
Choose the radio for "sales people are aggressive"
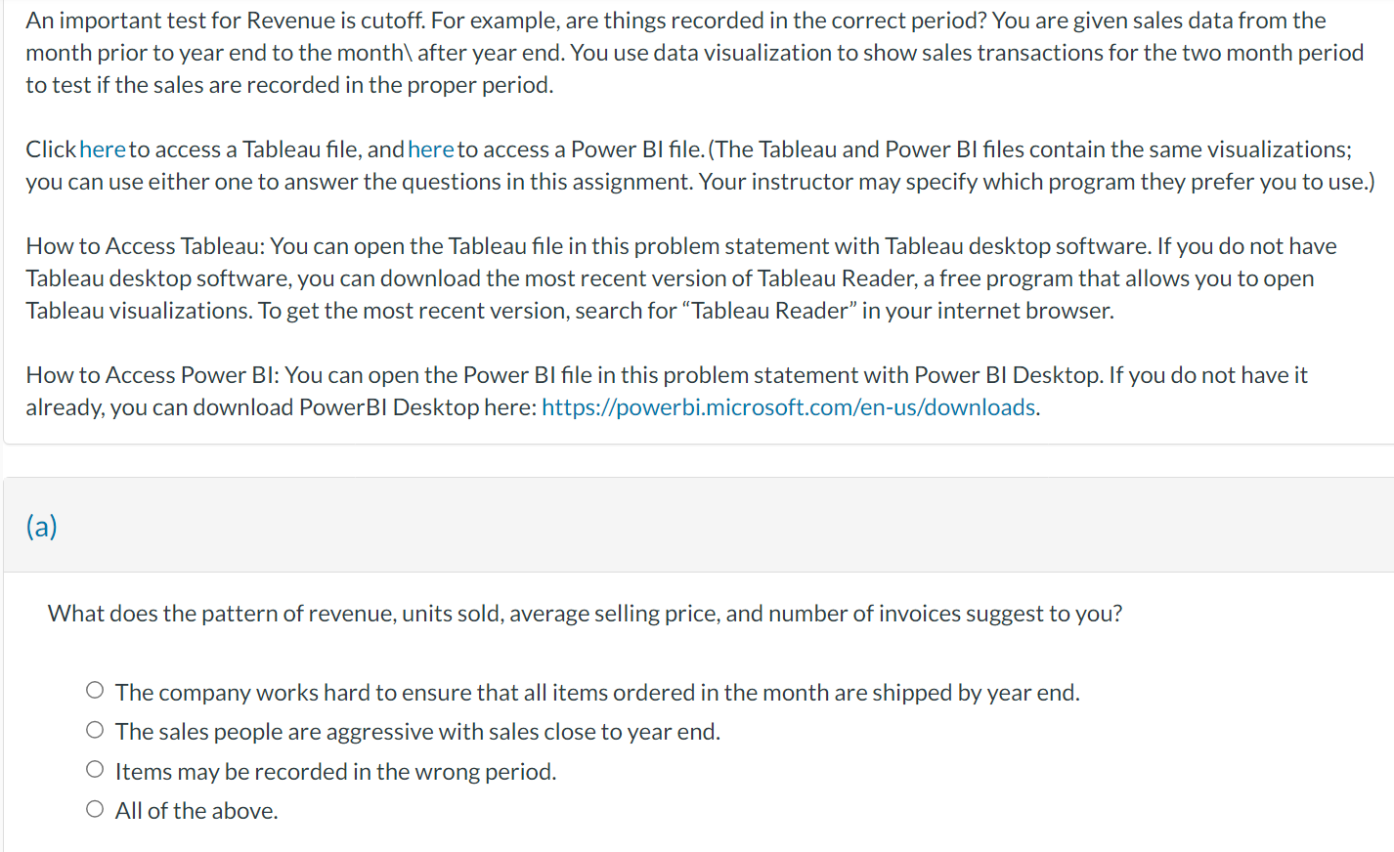coord(95,730)
